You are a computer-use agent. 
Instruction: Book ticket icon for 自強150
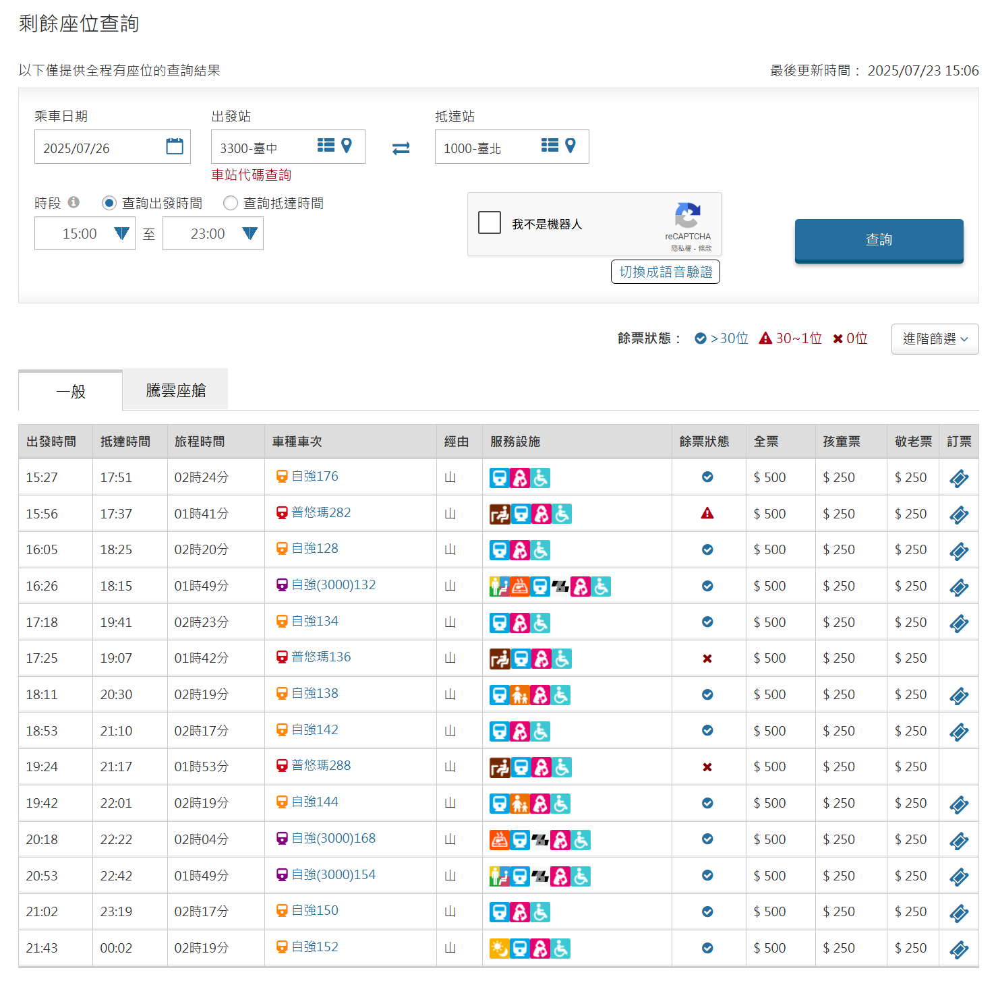click(959, 913)
